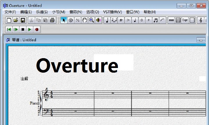Image resolution: width=209 pixels, height=125 pixels.
Task: Rewind to start of score
Action: click(x=9, y=30)
